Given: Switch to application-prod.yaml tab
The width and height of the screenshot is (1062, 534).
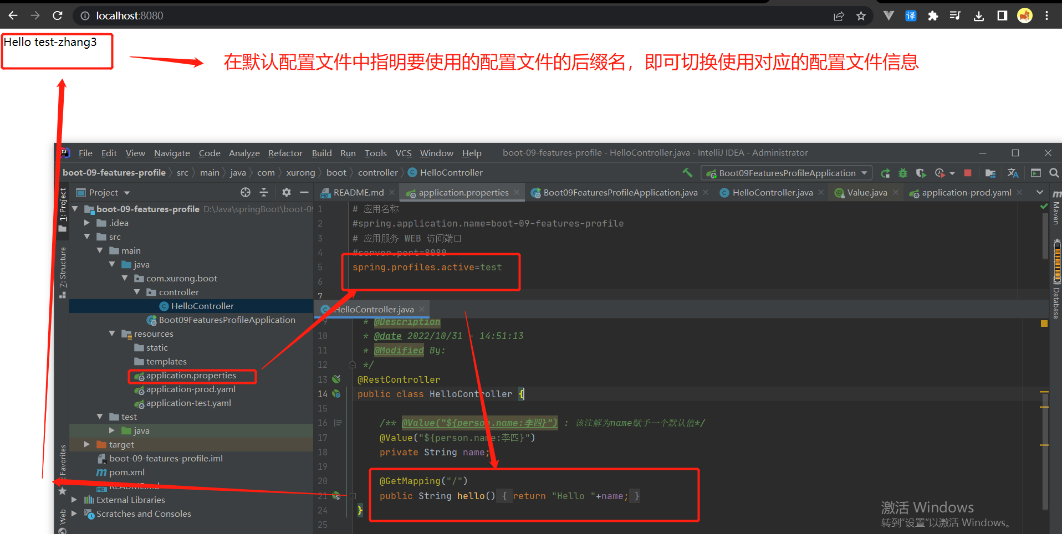Looking at the screenshot, I should coord(966,192).
